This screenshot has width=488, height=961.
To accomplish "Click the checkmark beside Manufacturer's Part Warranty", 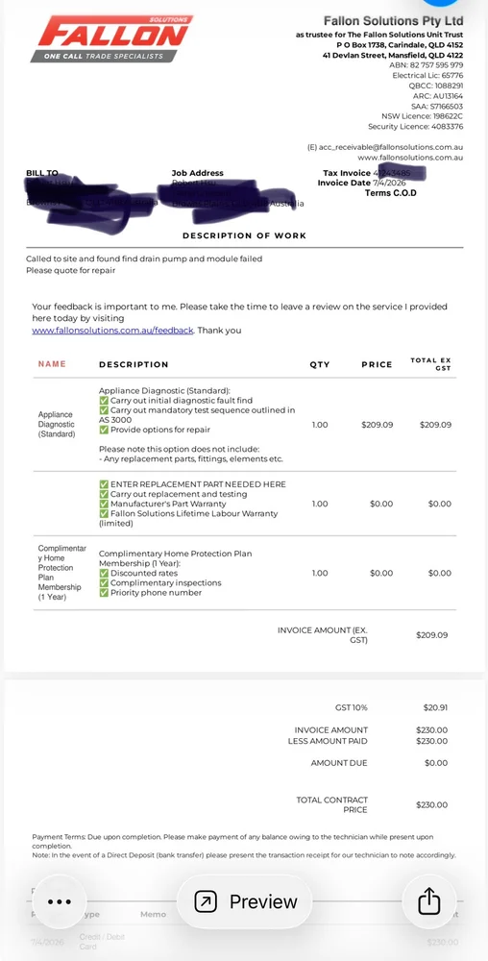I will coord(104,504).
